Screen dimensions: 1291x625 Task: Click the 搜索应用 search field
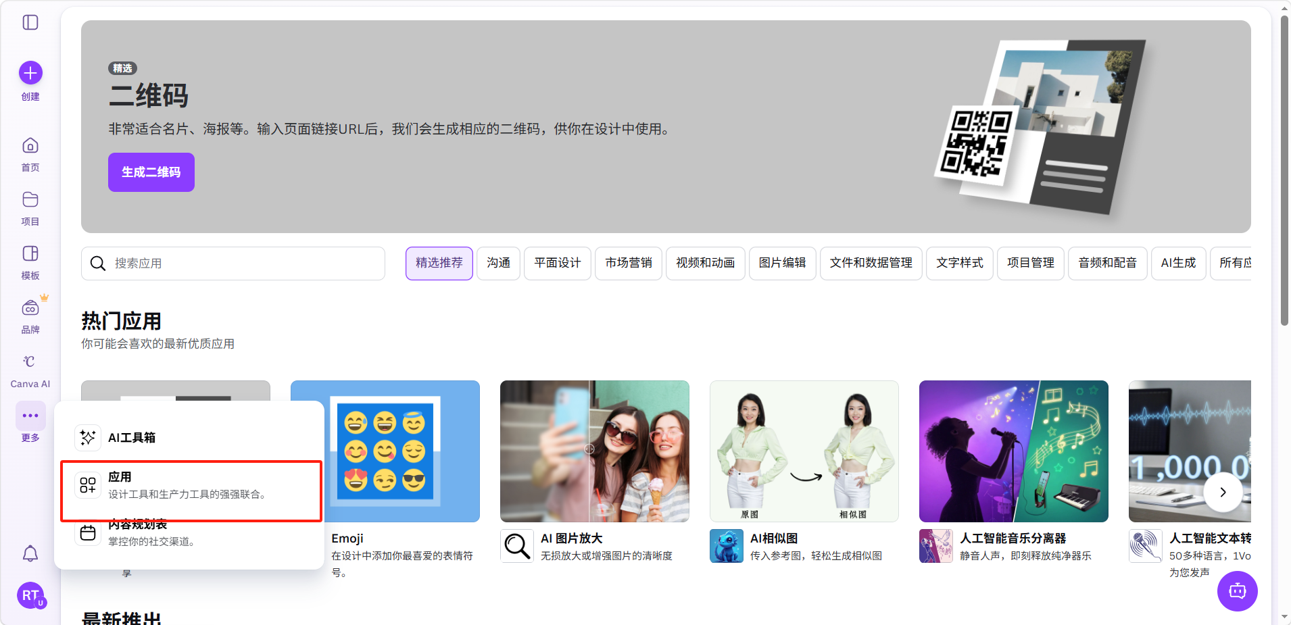pyautogui.click(x=243, y=264)
